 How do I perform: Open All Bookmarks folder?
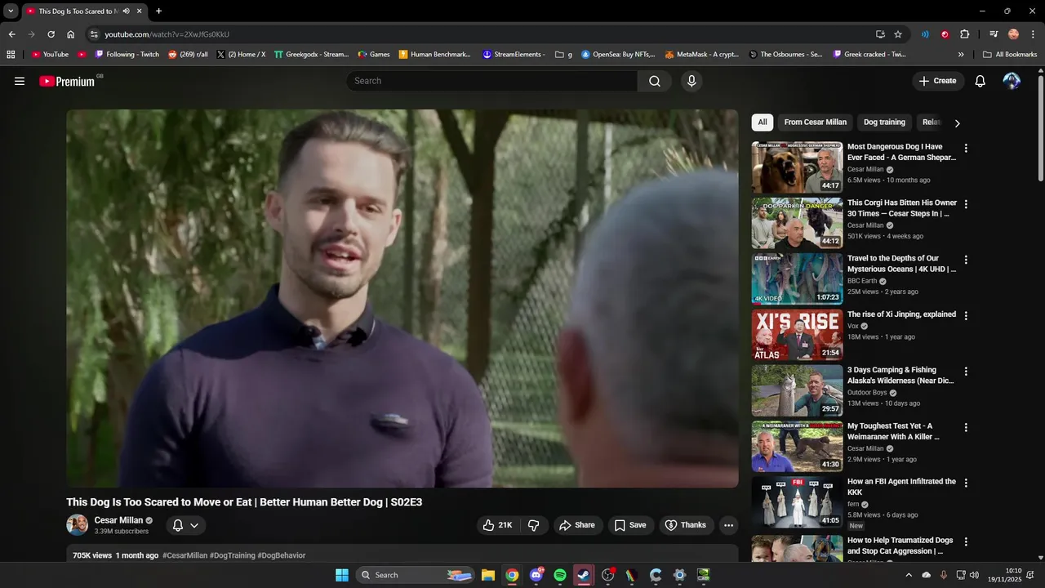tap(1010, 55)
